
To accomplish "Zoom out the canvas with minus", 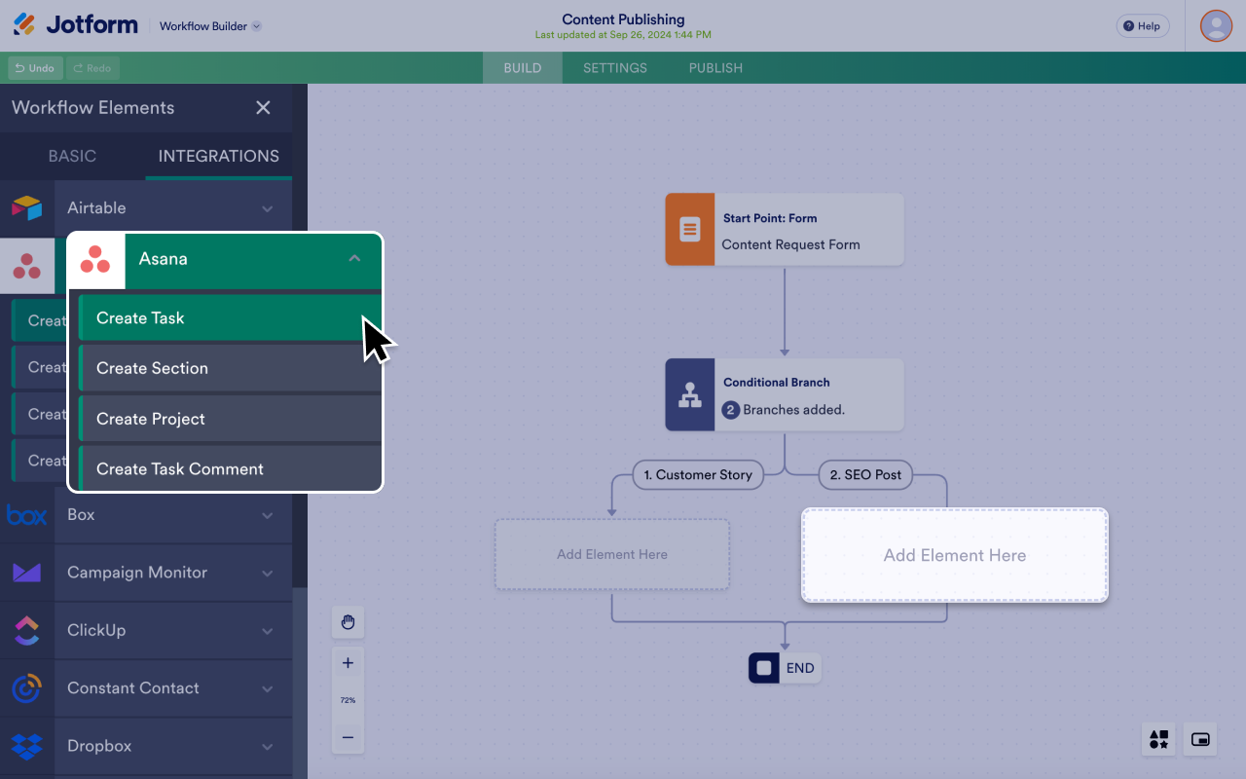I will click(x=348, y=738).
